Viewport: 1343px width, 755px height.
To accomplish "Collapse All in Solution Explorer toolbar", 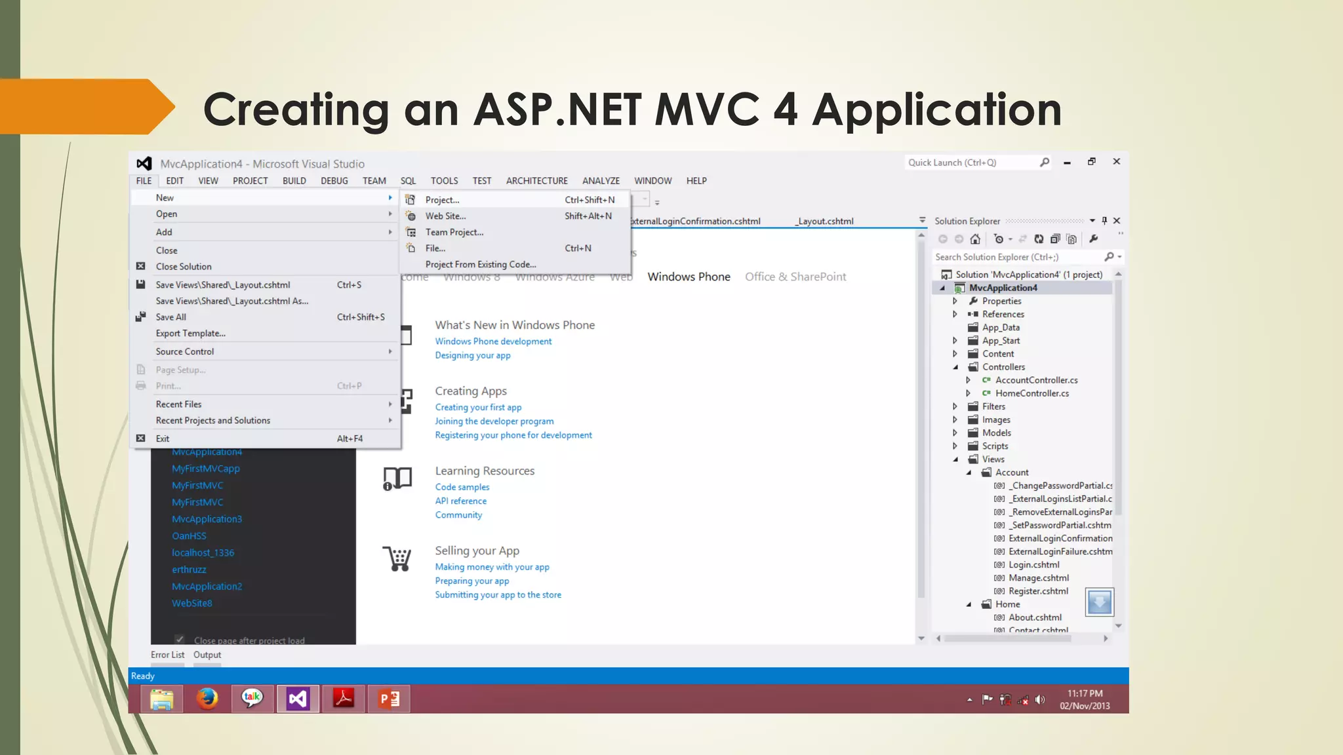I will click(x=1055, y=239).
